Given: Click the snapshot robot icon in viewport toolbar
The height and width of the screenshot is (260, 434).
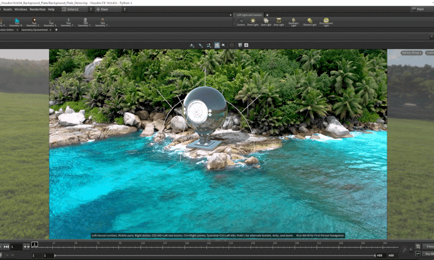Looking at the screenshot, I should 240,45.
